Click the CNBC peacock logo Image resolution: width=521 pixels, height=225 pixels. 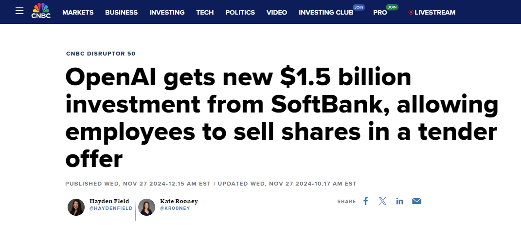(x=41, y=11)
